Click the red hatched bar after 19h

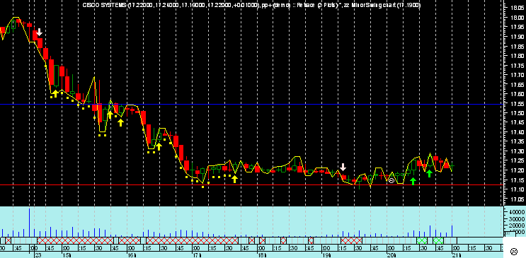[x=352, y=240]
